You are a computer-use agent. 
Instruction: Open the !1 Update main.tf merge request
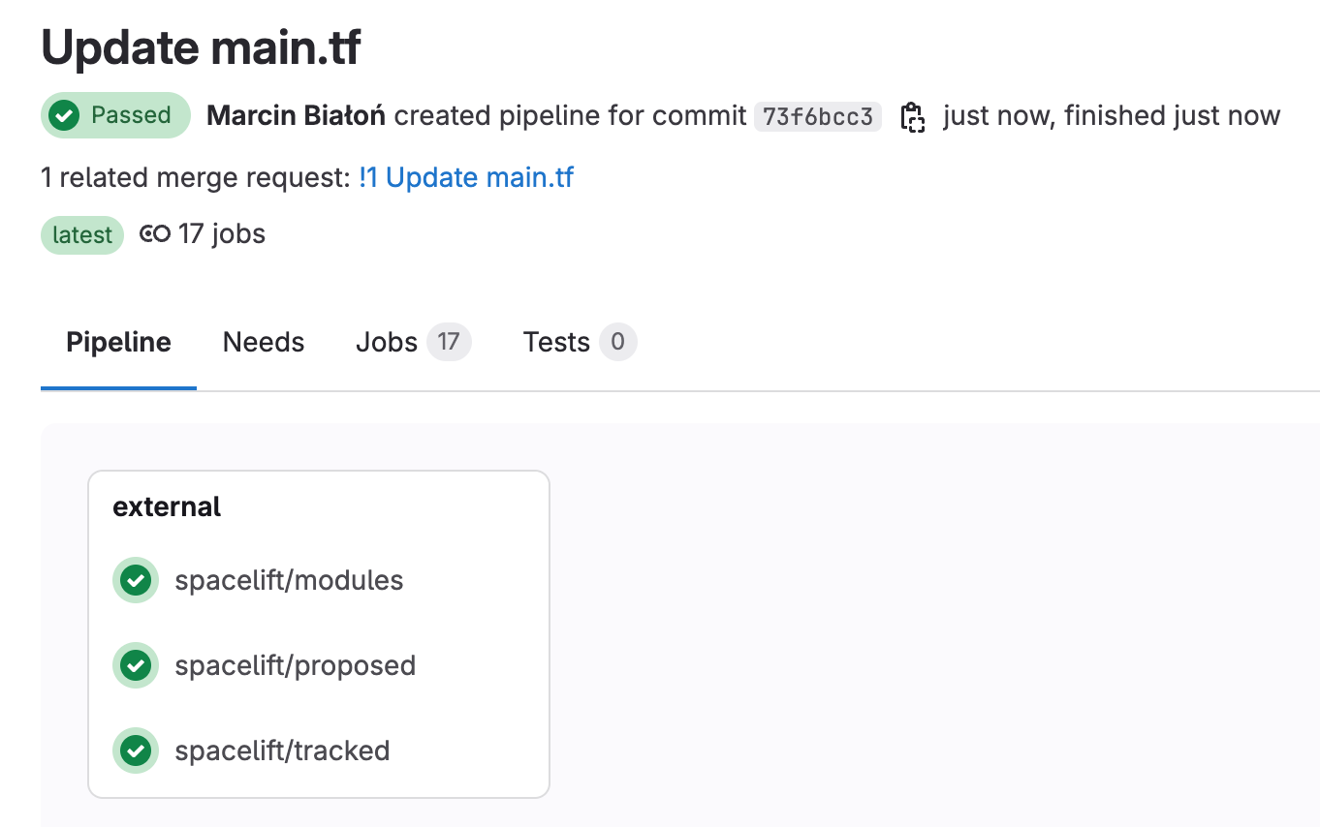(465, 177)
